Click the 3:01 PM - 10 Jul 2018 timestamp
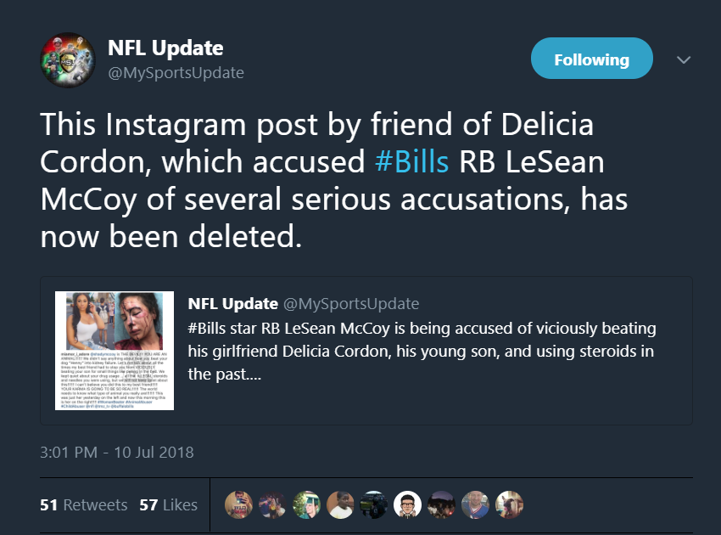The image size is (721, 535). coord(117,452)
